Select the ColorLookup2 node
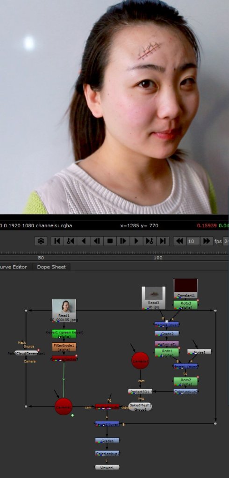This screenshot has width=229, height=478. coord(186,391)
